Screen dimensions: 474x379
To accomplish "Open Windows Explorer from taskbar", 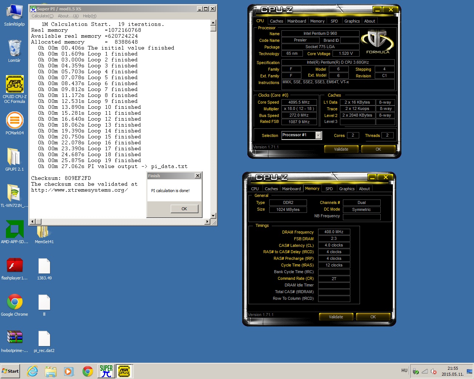I will (x=51, y=371).
